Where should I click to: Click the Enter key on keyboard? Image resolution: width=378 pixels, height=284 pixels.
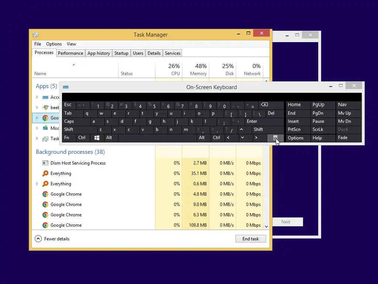[264, 121]
